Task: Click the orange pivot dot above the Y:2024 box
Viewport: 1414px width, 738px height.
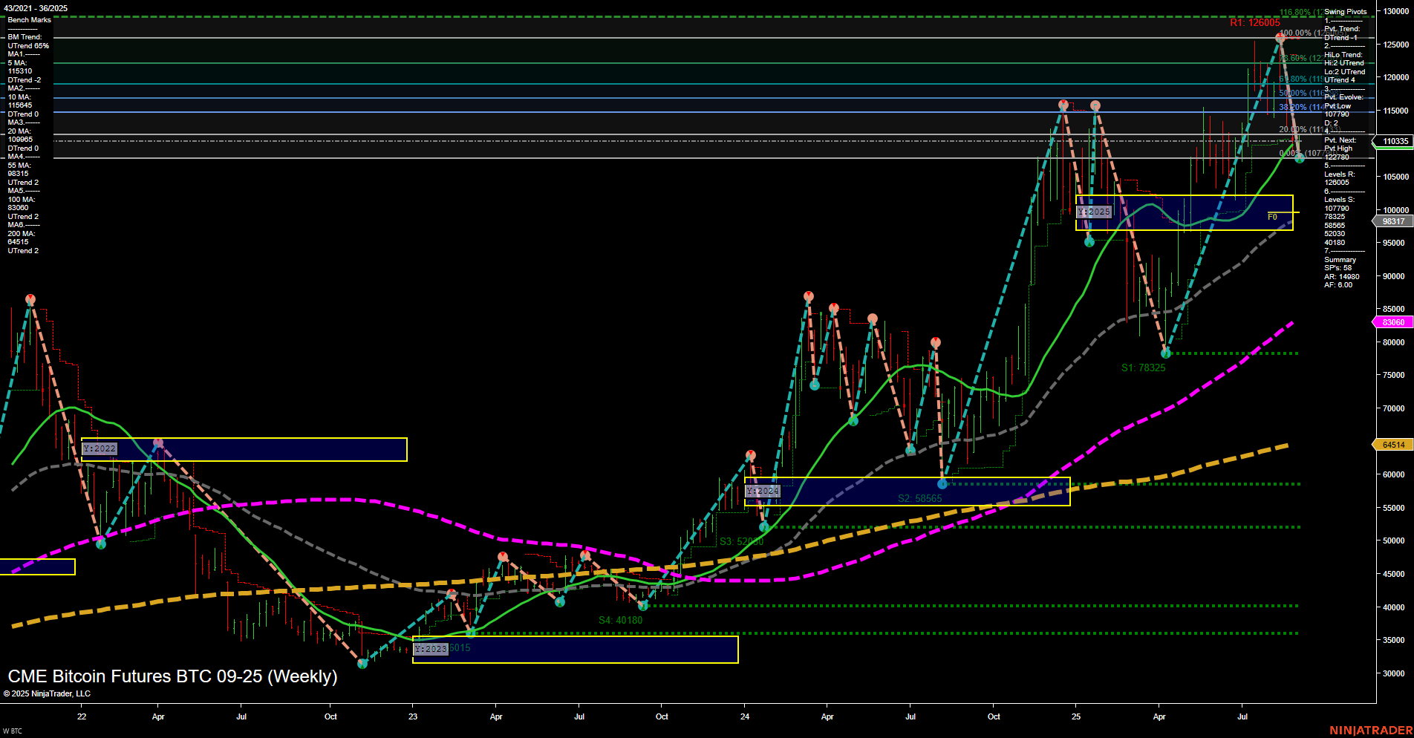Action: click(750, 453)
